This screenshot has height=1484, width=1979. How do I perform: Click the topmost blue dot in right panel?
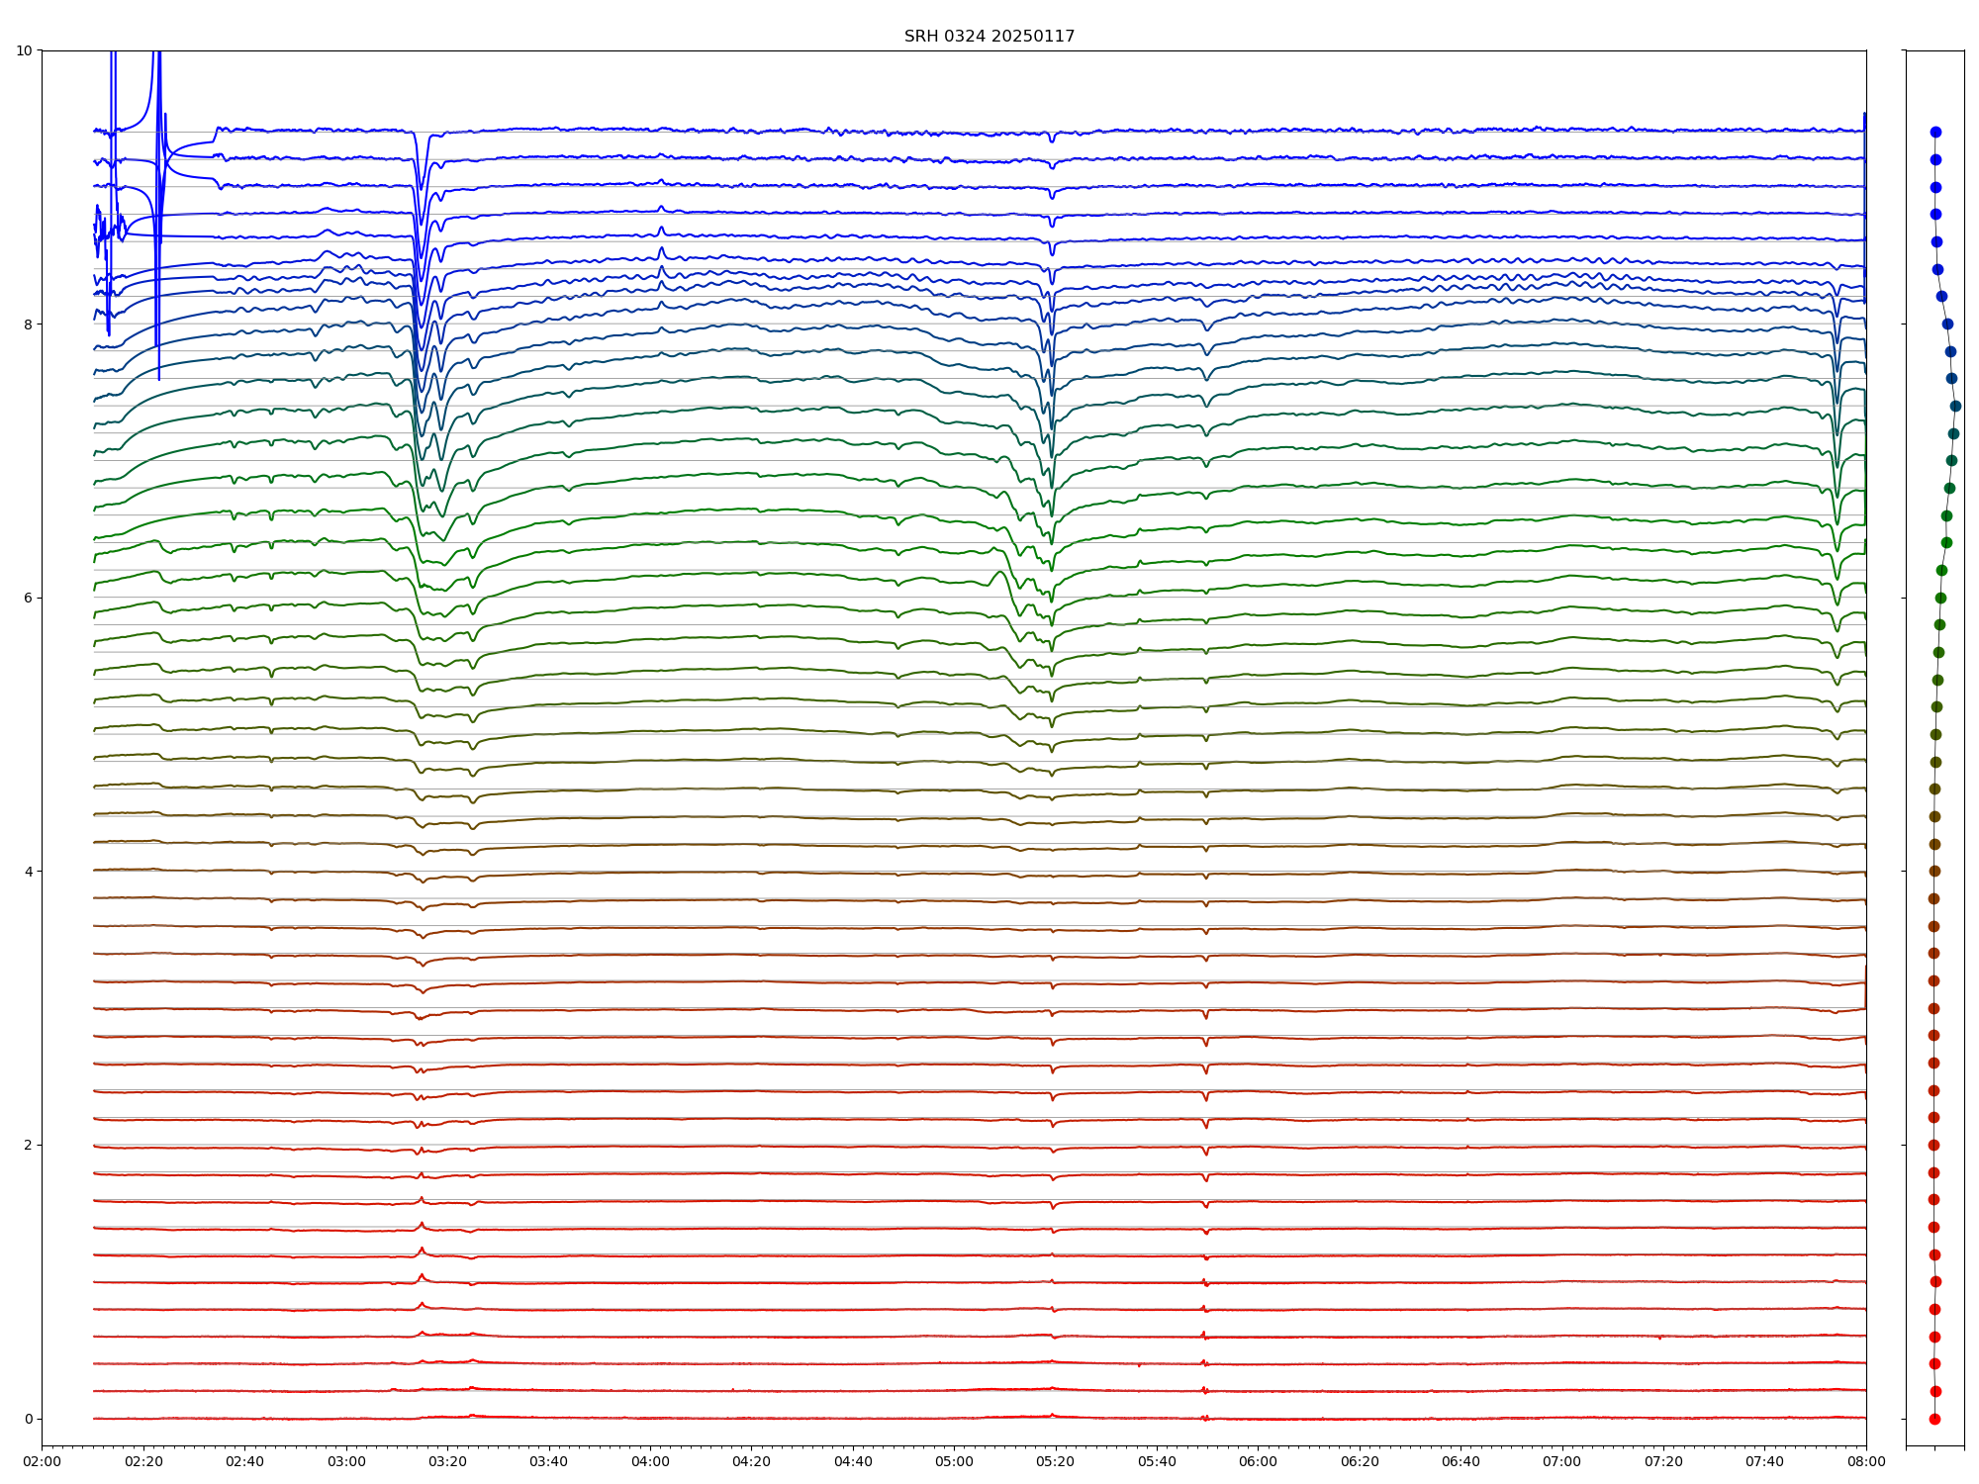tap(1935, 132)
